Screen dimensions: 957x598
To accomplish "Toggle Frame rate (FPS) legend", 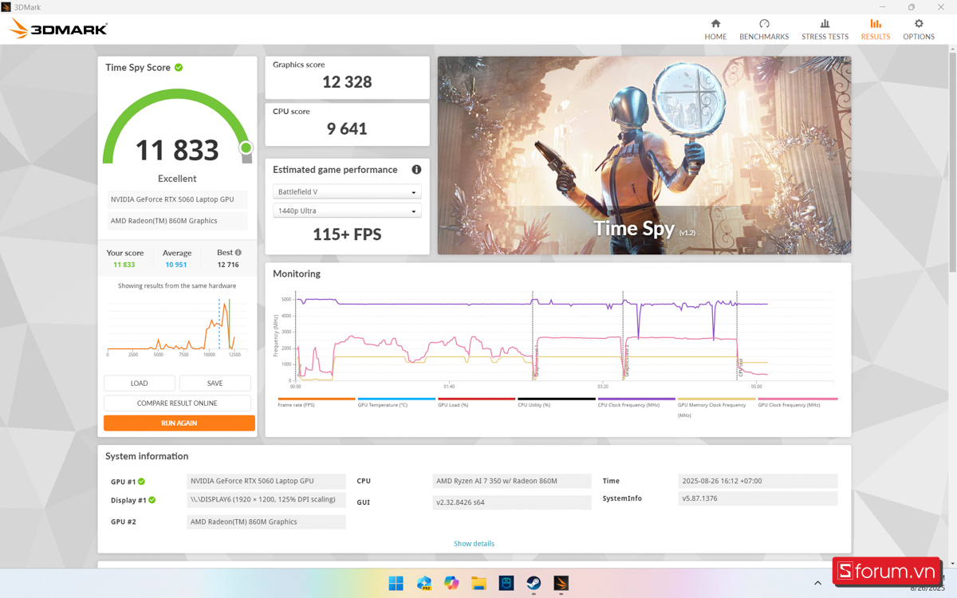I will (x=316, y=403).
